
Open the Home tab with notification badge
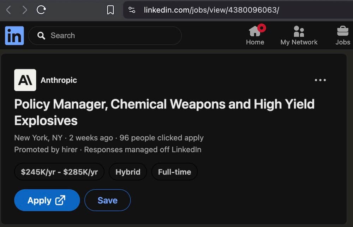255,35
